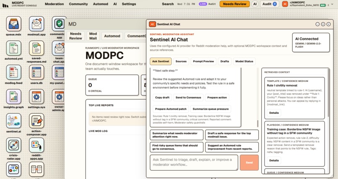This screenshot has height=179, width=338.
Task: Click the Send button in Sentinel chat
Action: 249,163
